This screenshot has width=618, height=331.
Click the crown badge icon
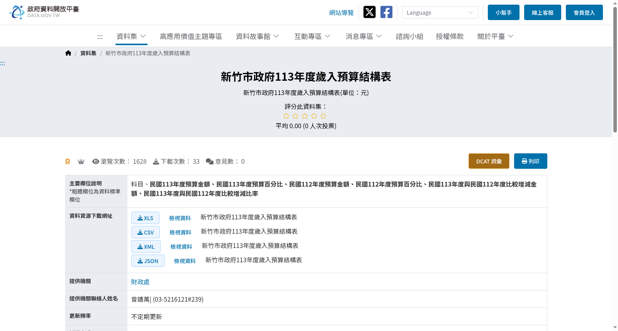coord(81,161)
